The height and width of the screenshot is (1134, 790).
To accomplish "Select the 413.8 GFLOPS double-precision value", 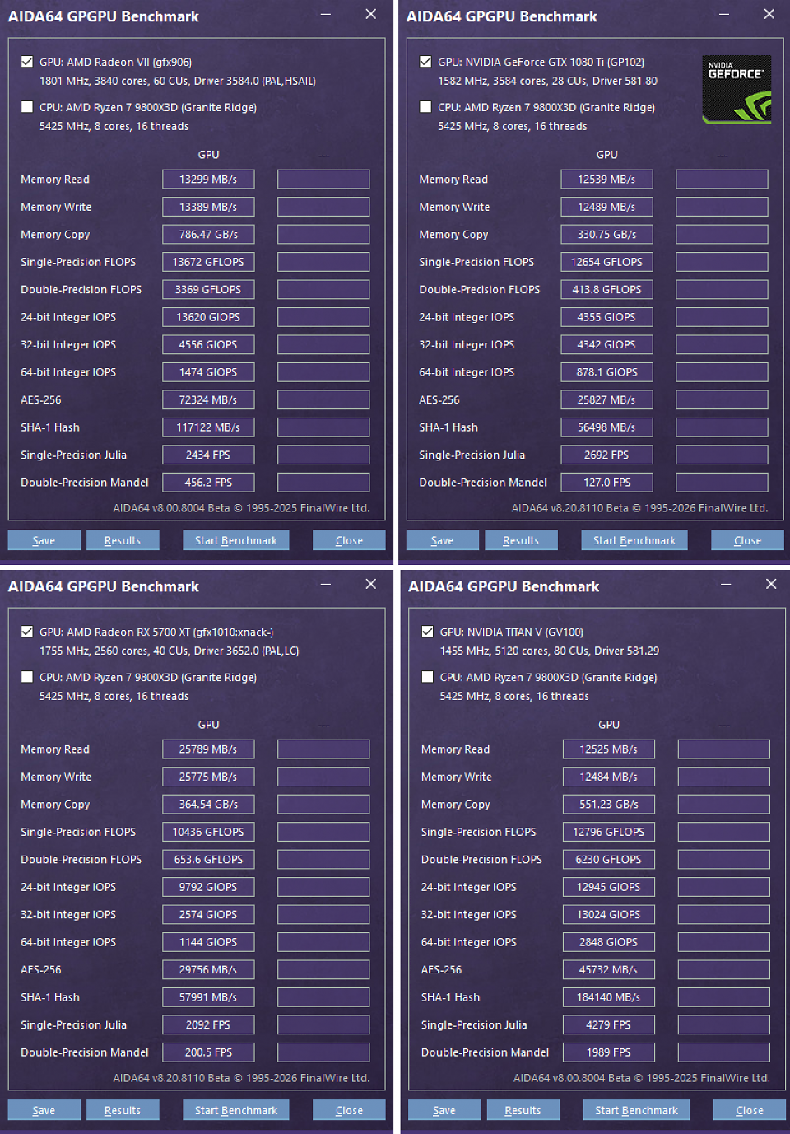I will [606, 290].
